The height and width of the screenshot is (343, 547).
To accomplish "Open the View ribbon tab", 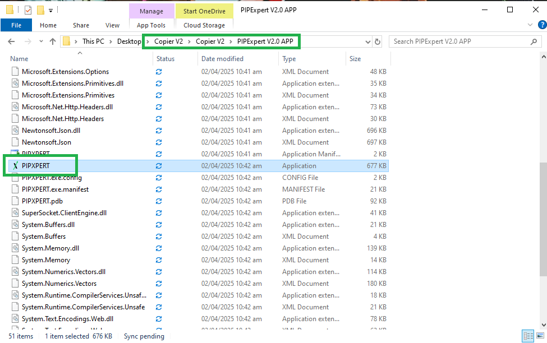I will [x=112, y=25].
